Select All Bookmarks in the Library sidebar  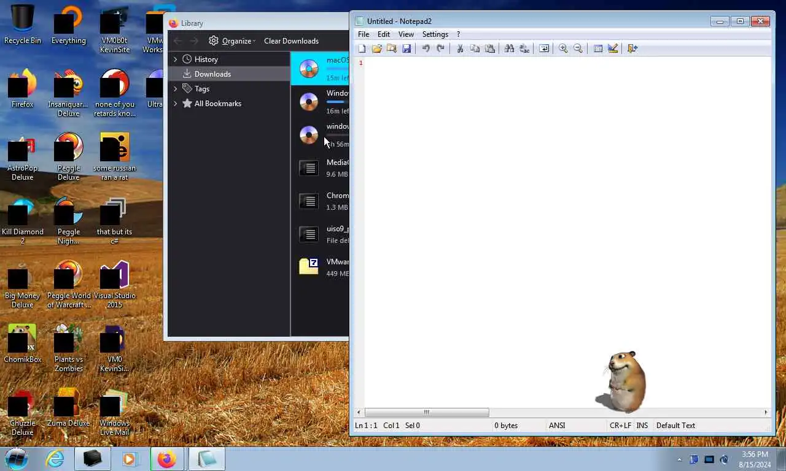coord(229,104)
